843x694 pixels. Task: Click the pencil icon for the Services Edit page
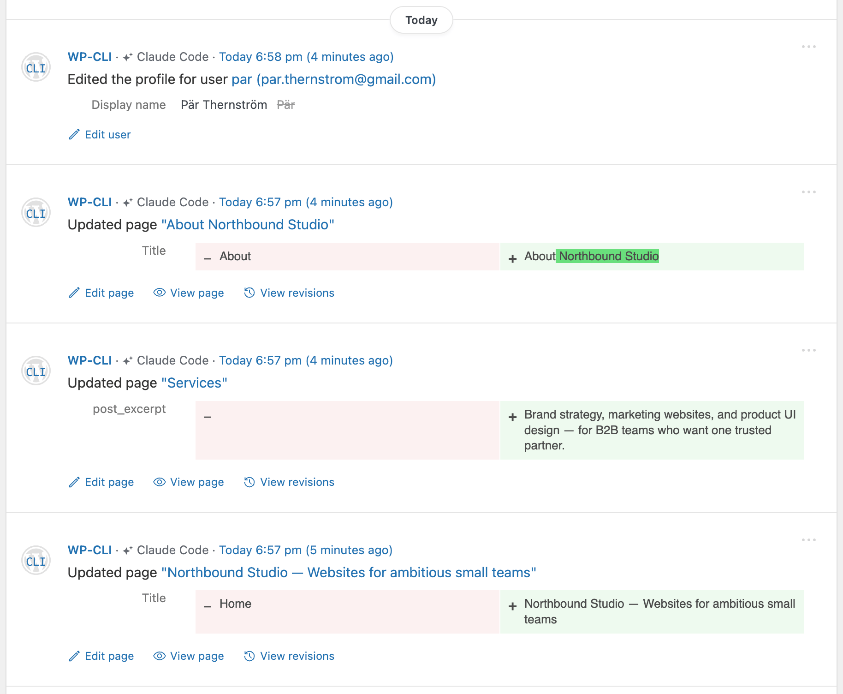(x=74, y=482)
